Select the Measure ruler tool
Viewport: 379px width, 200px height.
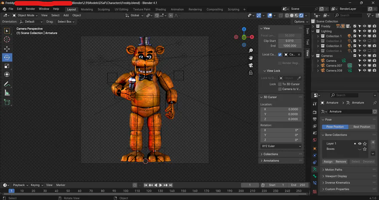[x=7, y=93]
